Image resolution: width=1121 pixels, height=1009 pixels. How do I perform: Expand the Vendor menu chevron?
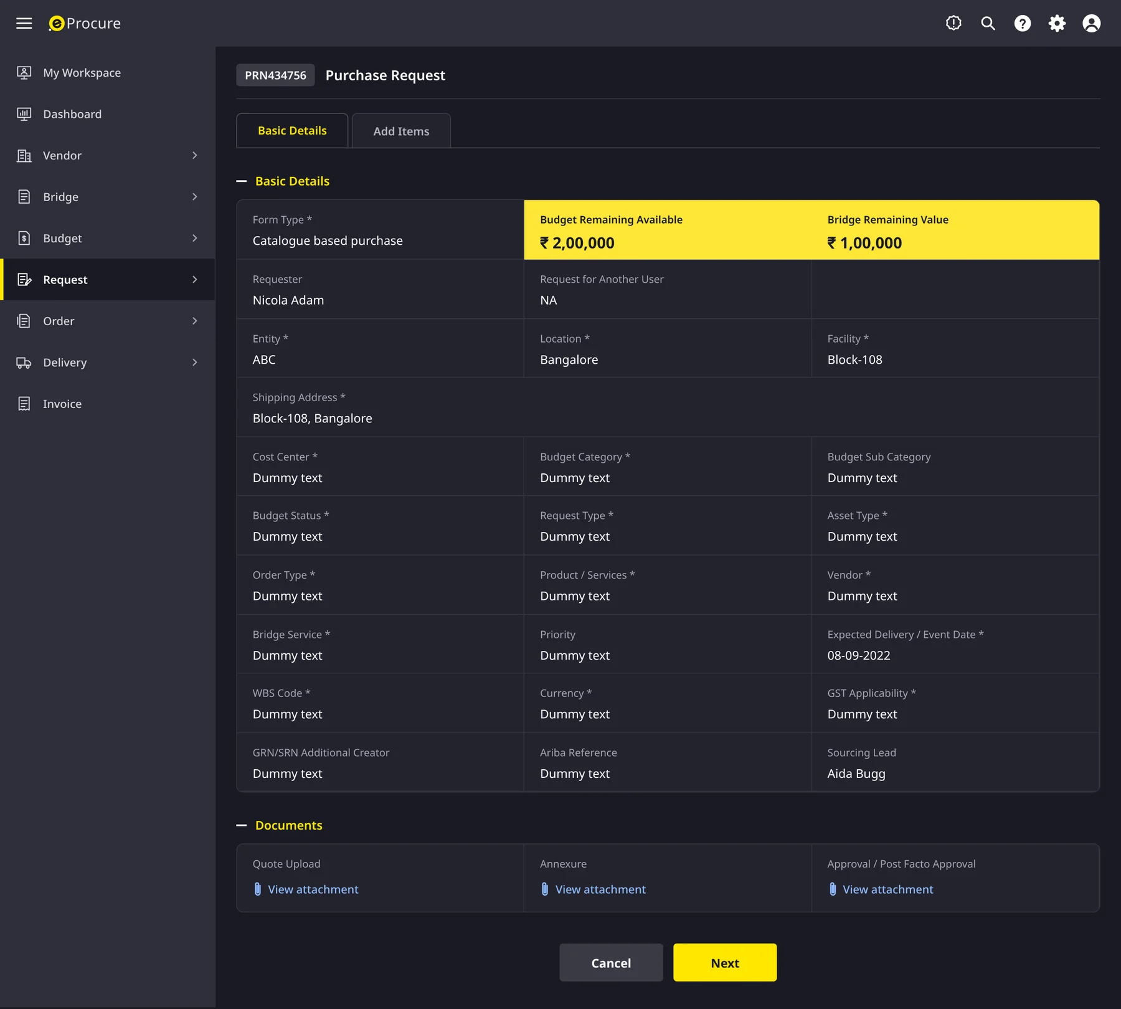coord(195,155)
